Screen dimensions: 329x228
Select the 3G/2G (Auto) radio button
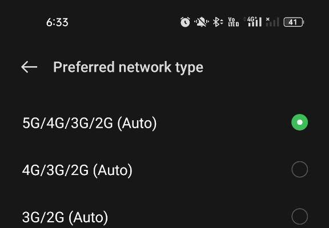coord(300,217)
